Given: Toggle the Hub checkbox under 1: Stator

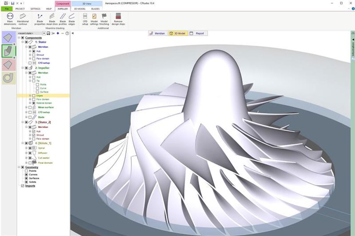Looking at the screenshot, I should [x=34, y=51].
